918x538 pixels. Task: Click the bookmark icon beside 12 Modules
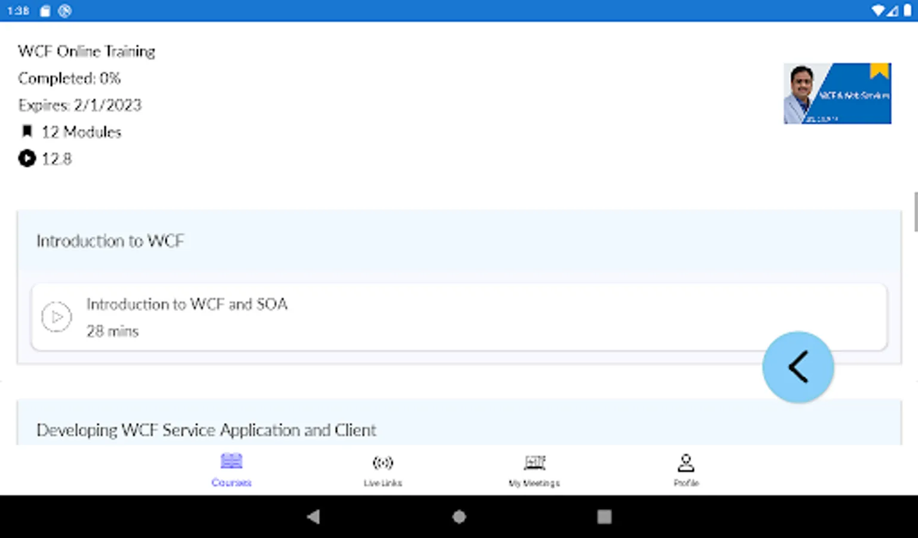pos(27,132)
